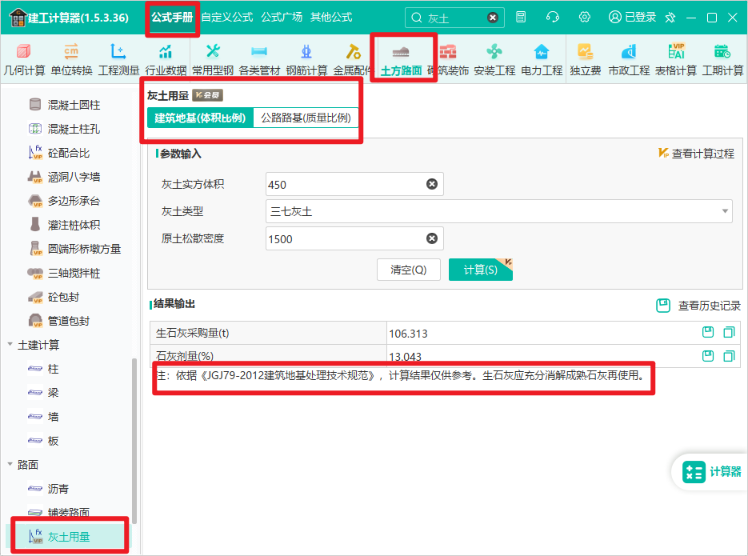
Task: Open the 市政工程 municipal engineering tool
Action: tap(629, 60)
